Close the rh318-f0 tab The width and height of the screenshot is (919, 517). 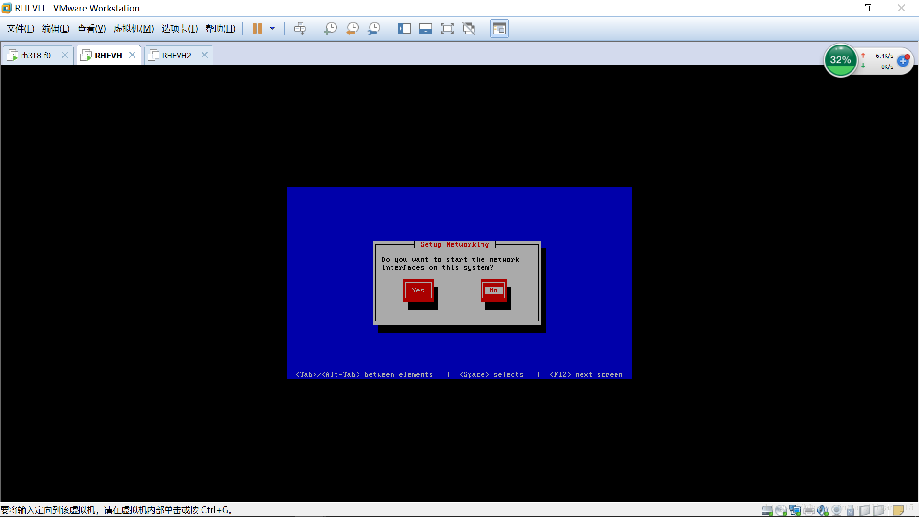pyautogui.click(x=65, y=55)
